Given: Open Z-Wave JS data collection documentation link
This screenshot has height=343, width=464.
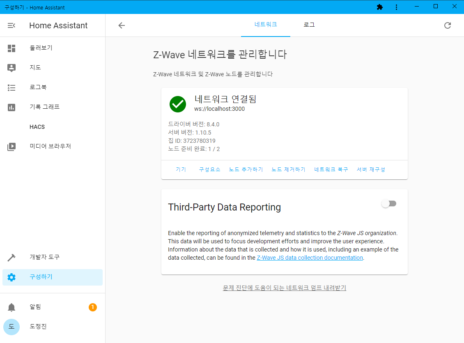Looking at the screenshot, I should (310, 258).
